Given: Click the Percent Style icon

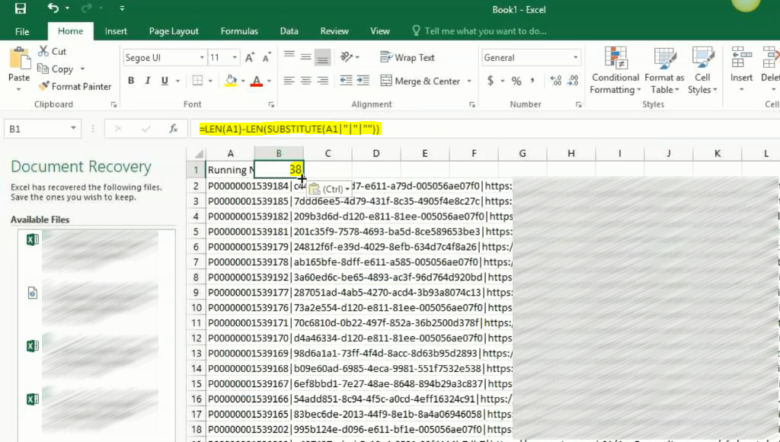Looking at the screenshot, I should pyautogui.click(x=516, y=81).
